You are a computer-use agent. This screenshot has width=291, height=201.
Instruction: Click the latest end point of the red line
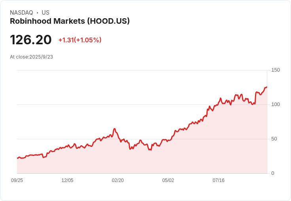coord(266,87)
